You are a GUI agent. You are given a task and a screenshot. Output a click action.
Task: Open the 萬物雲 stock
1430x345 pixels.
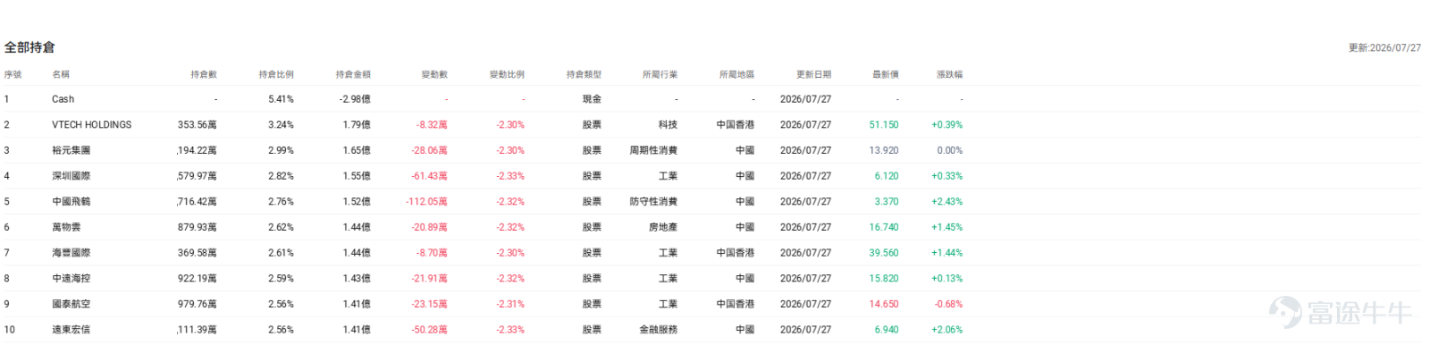click(66, 227)
